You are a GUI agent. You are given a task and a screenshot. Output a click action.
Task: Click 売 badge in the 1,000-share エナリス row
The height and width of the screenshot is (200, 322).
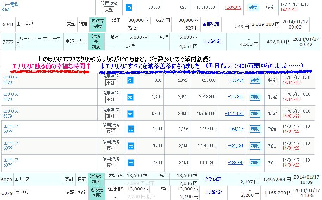click(131, 129)
